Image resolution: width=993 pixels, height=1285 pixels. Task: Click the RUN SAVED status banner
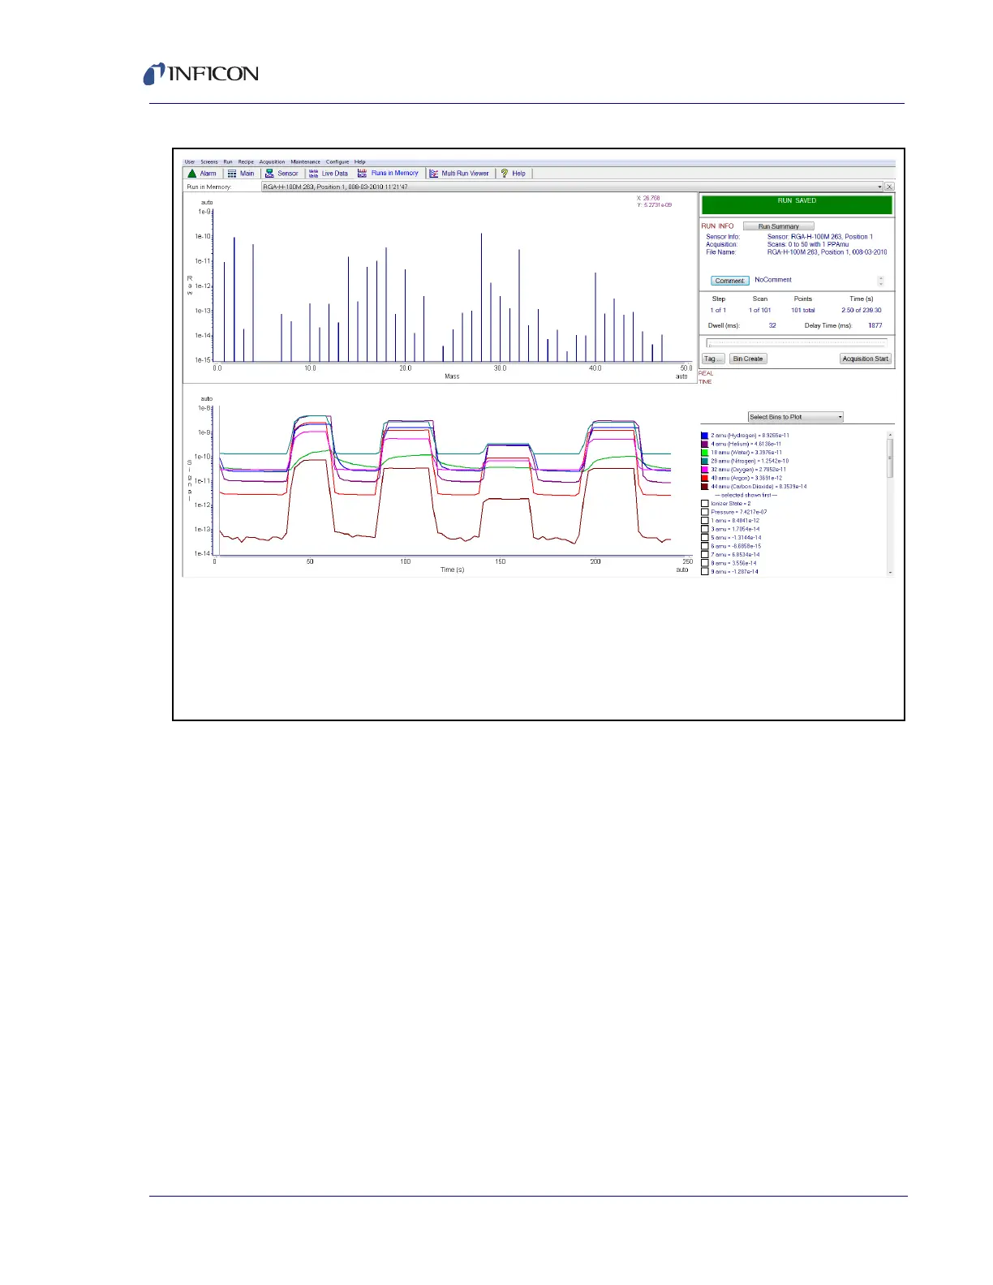[x=797, y=204]
